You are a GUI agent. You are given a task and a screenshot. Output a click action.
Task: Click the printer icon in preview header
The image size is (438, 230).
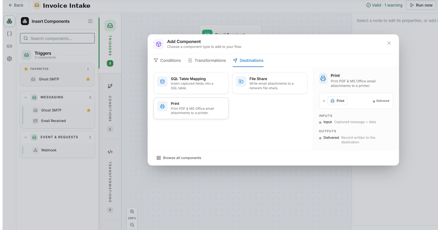(x=323, y=78)
